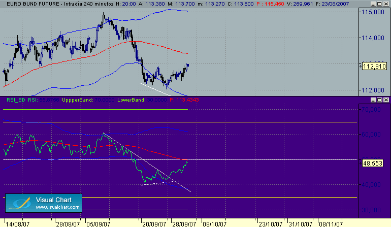Minimize the Euro Bund Future price chart pane
Image resolution: width=391 pixels, height=227 pixels.
(x=373, y=4)
